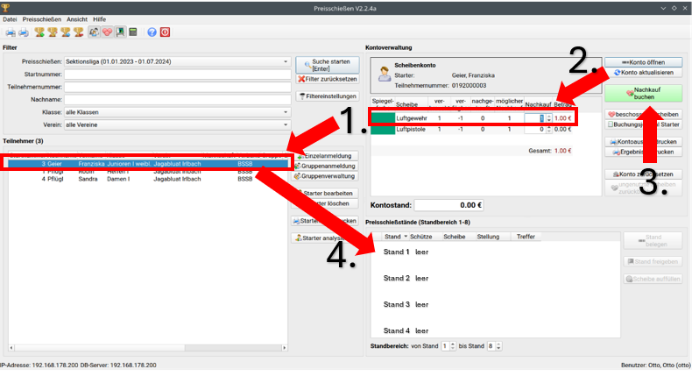This screenshot has height=376, width=692.
Task: Toggle the green board toolbar icon
Action: coord(120,32)
